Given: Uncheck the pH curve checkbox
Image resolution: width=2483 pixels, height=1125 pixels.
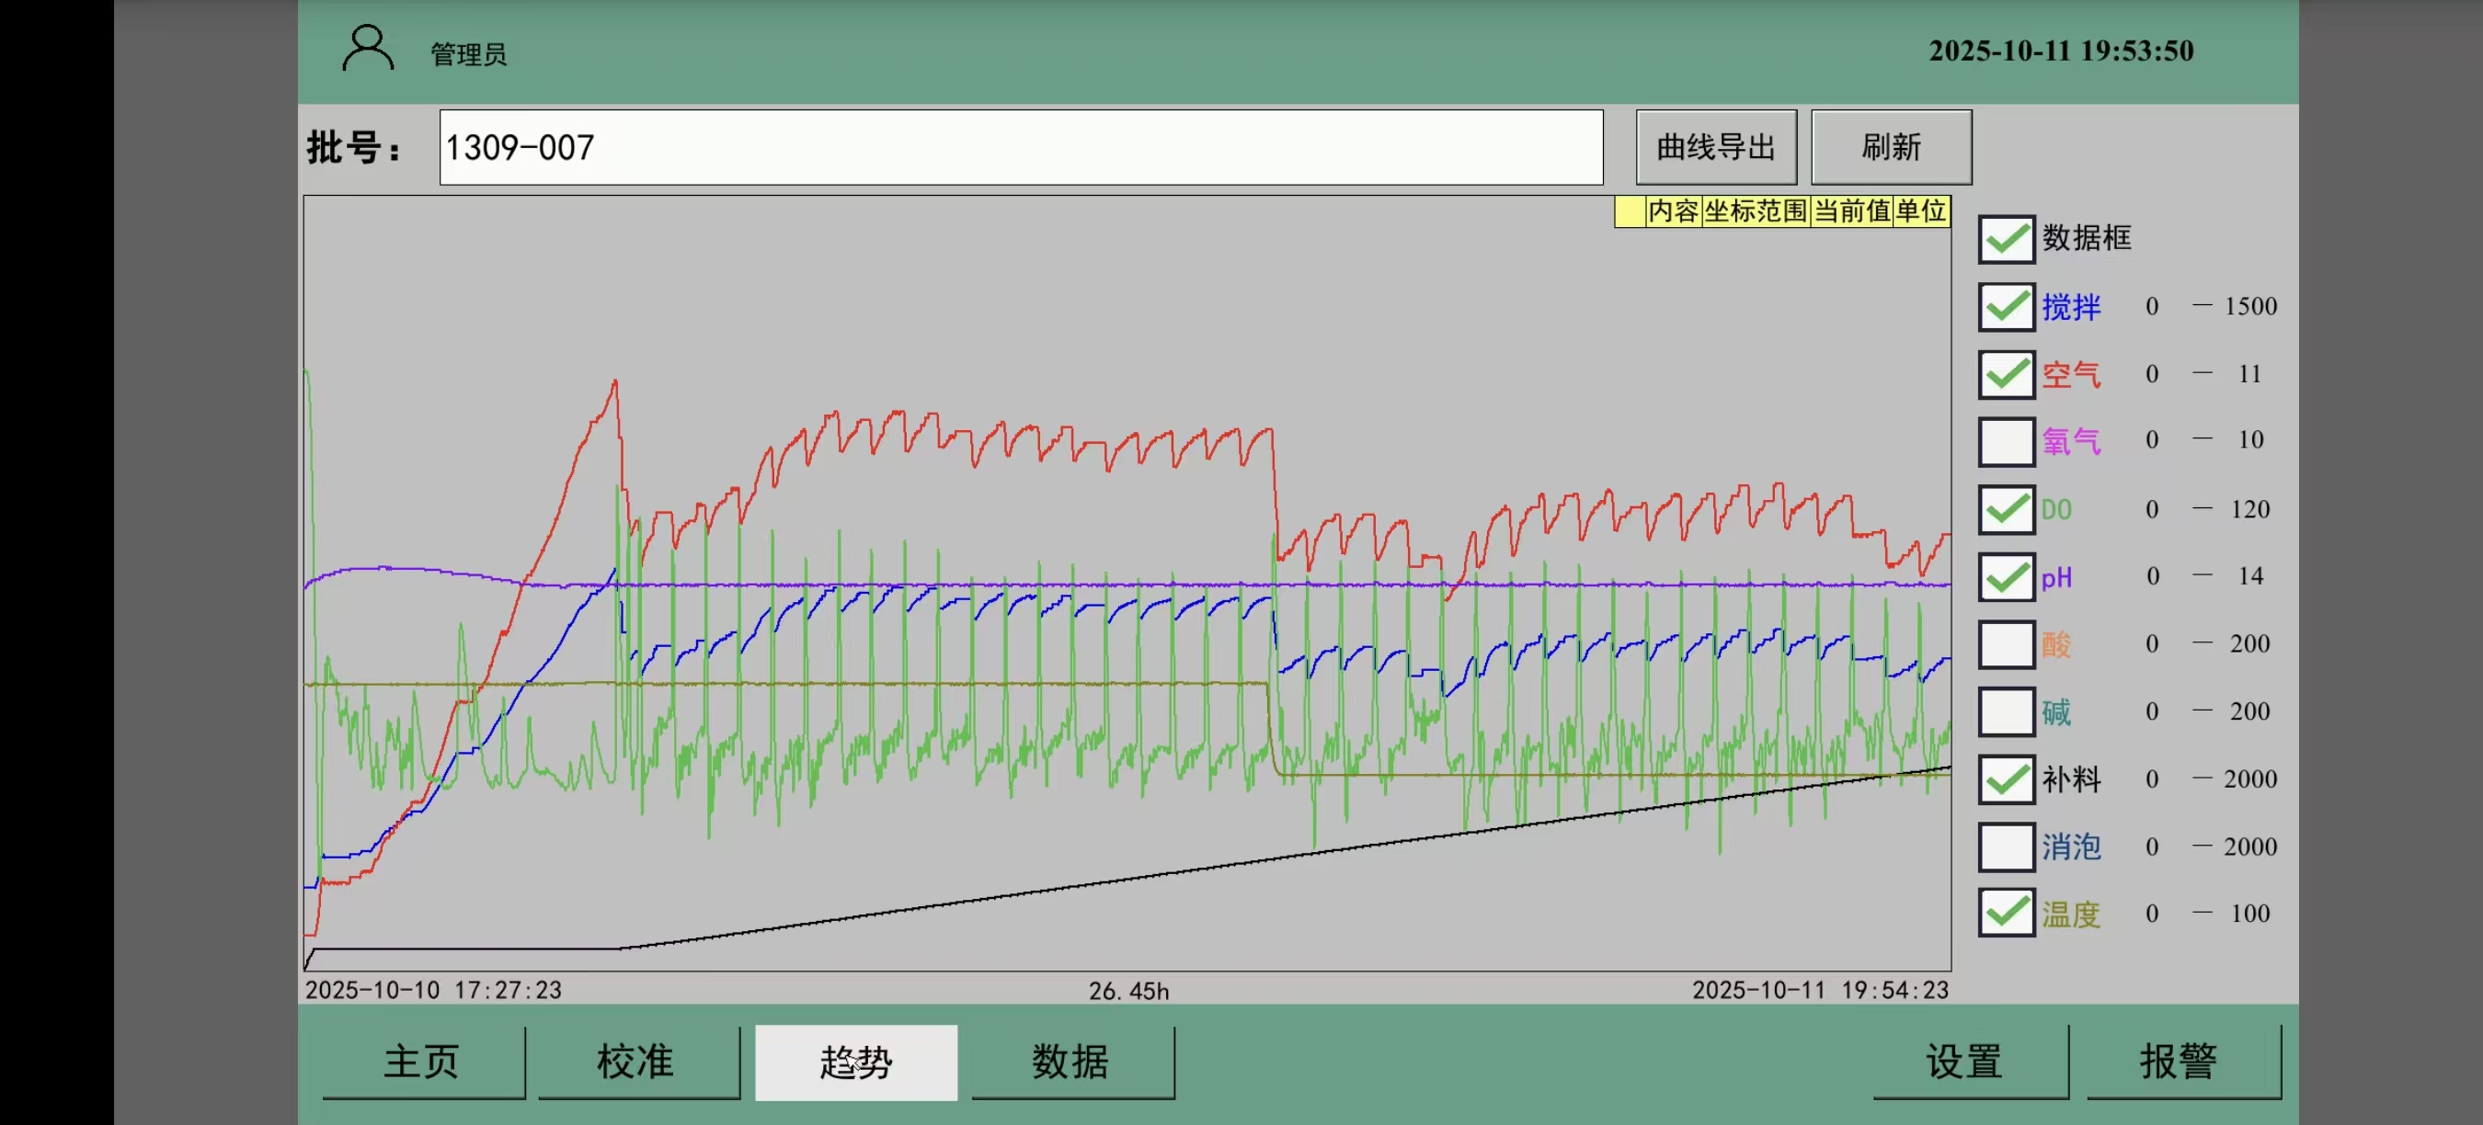Looking at the screenshot, I should [2005, 576].
